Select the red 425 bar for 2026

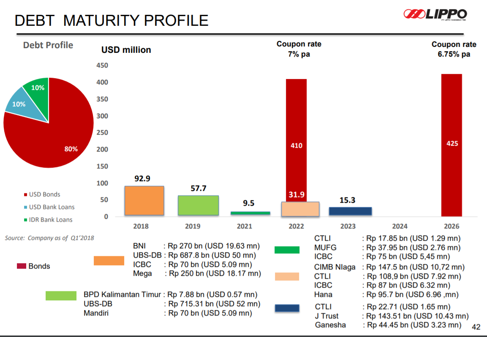point(452,145)
